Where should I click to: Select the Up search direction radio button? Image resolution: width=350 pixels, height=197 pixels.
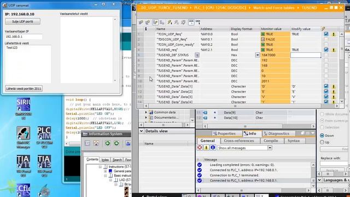click(322, 142)
